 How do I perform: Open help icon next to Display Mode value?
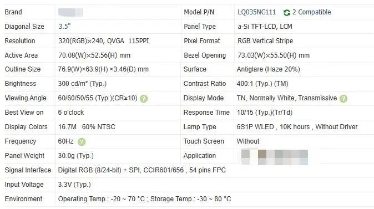point(343,99)
